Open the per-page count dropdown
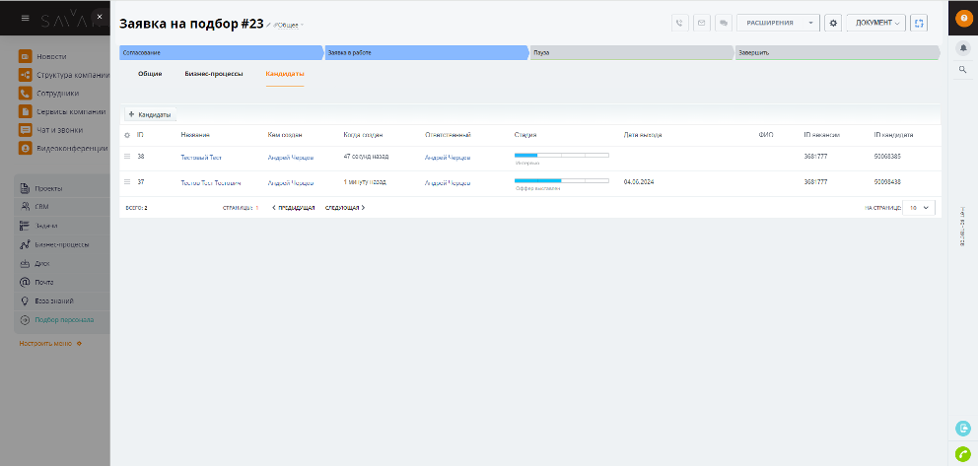This screenshot has height=467, width=978. click(x=919, y=208)
